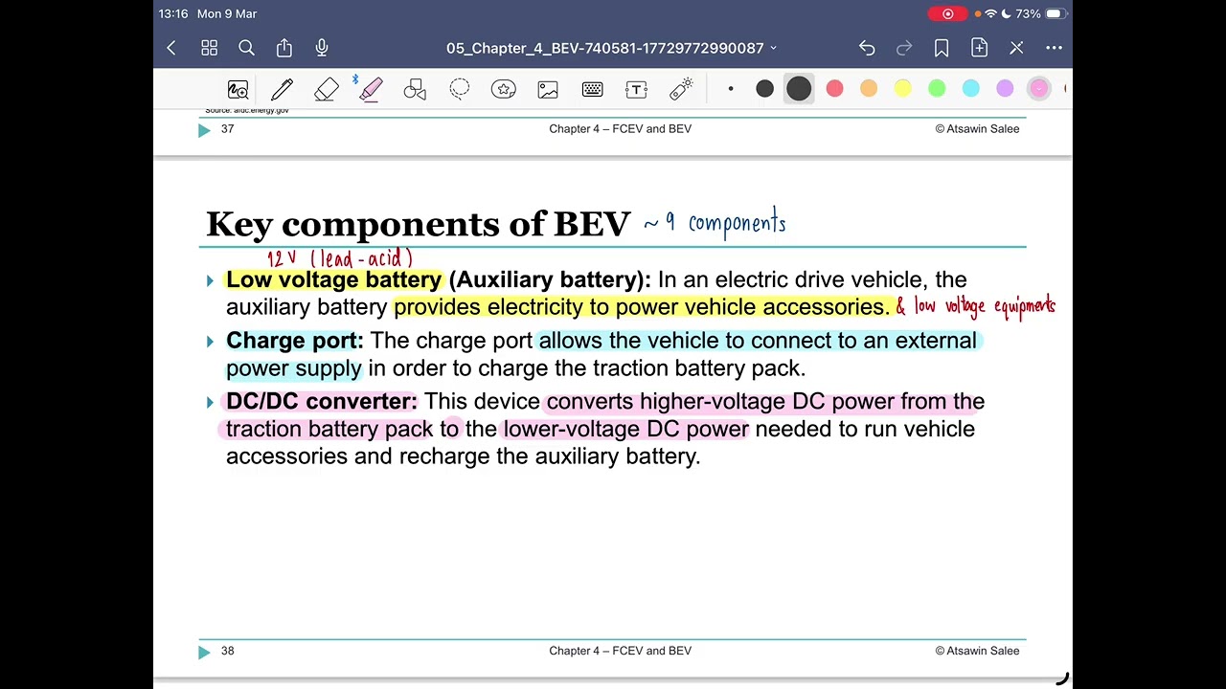1226x689 pixels.
Task: Select the Highlighter tool
Action: click(x=371, y=90)
